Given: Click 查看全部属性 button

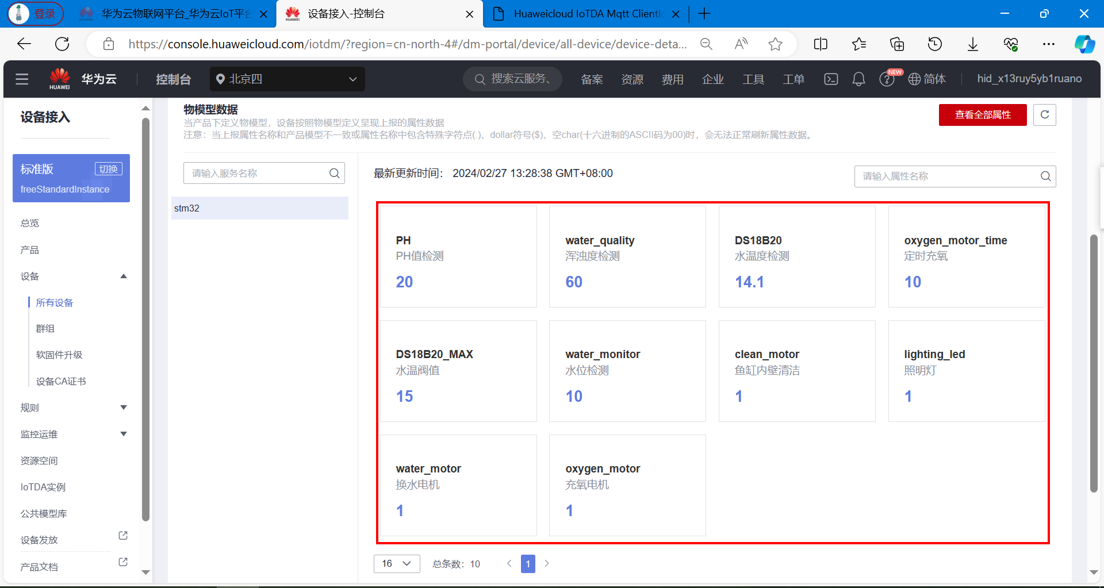Looking at the screenshot, I should tap(983, 115).
